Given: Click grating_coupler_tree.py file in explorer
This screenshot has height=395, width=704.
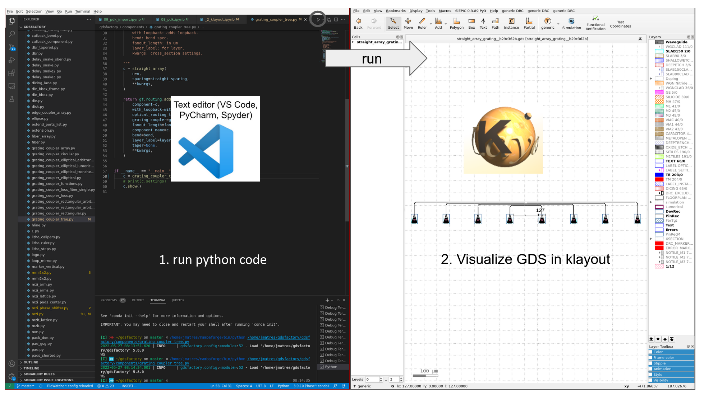Looking at the screenshot, I should [x=53, y=219].
